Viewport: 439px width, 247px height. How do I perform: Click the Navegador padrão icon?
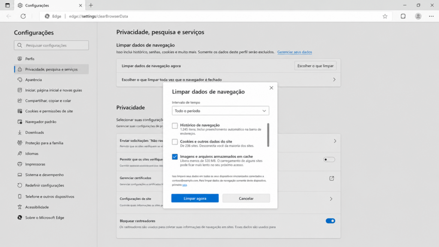(20, 121)
